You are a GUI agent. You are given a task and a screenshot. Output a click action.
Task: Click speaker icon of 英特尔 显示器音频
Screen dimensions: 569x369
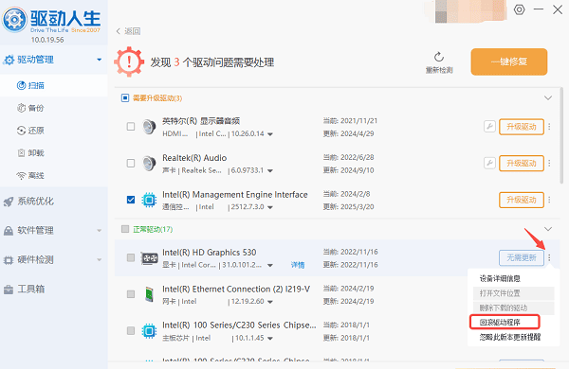pos(149,127)
